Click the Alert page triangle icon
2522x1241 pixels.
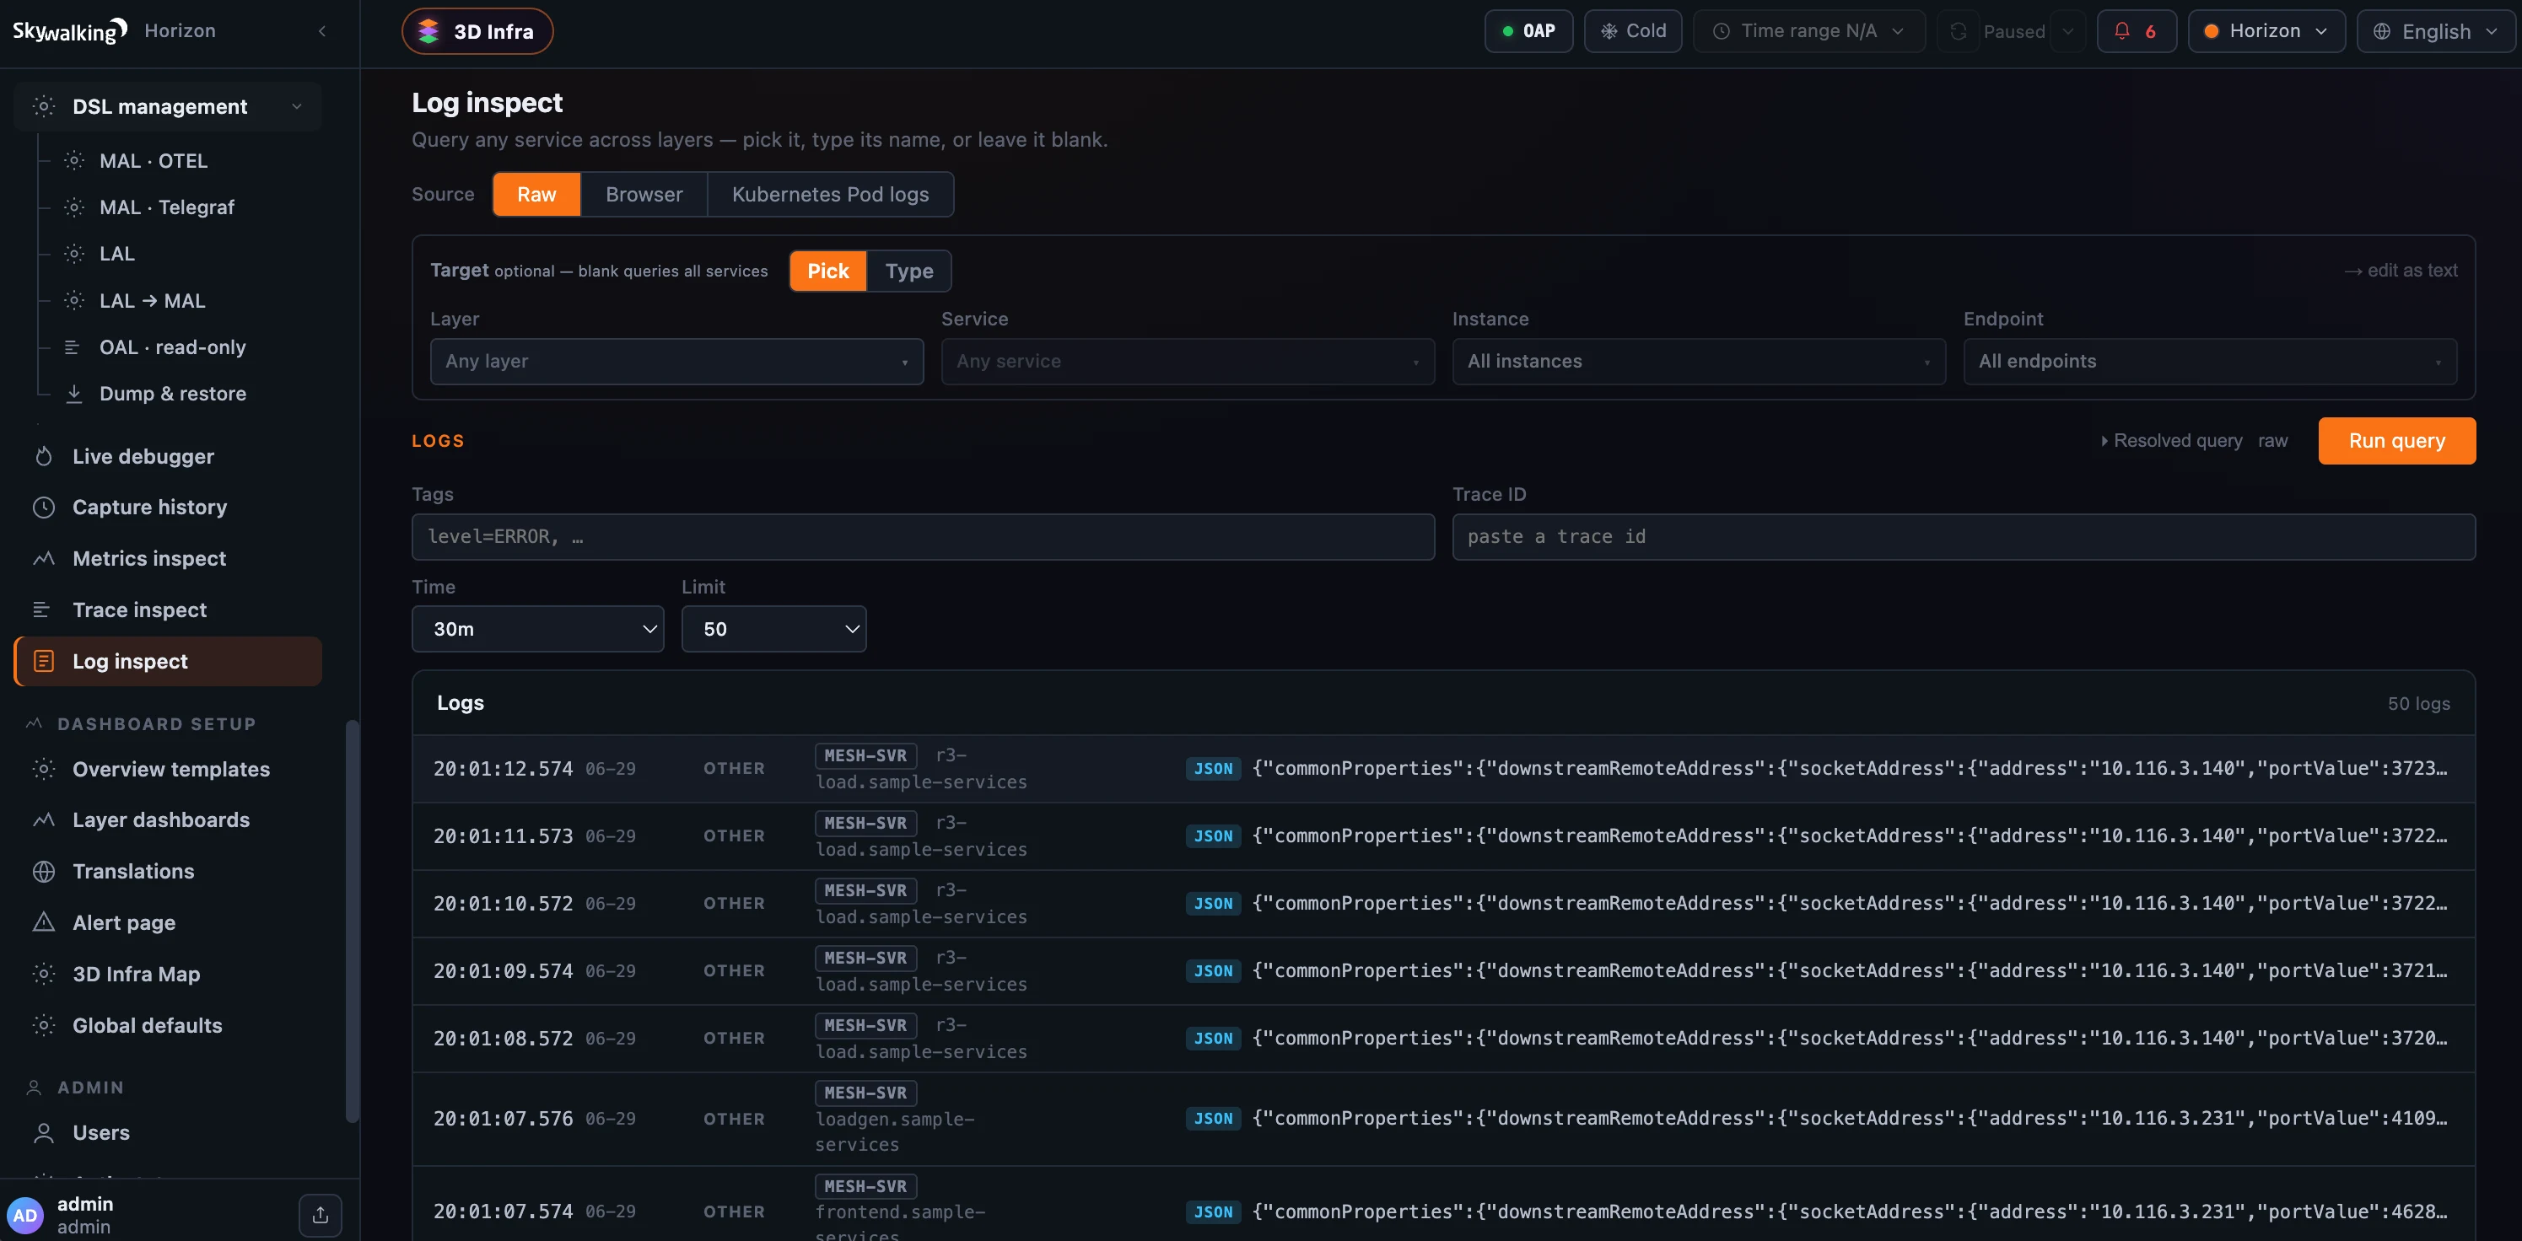pos(44,923)
